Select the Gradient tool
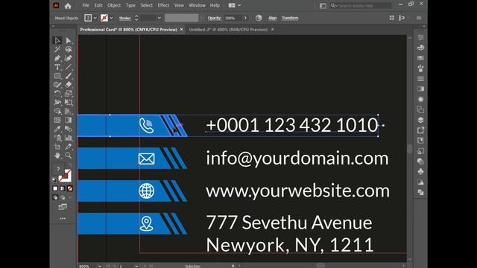The image size is (477, 268). click(69, 120)
